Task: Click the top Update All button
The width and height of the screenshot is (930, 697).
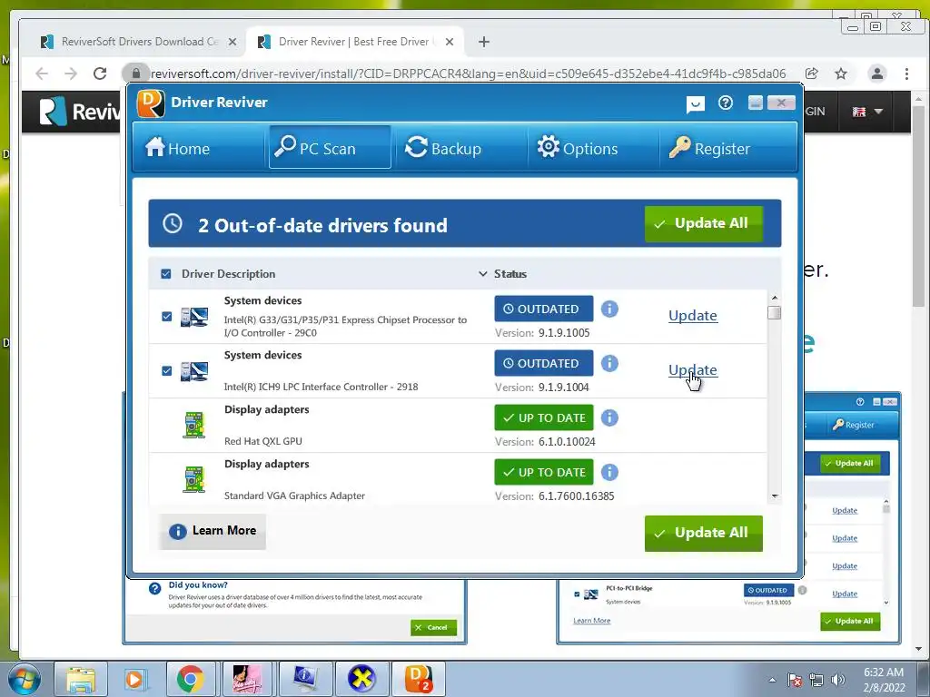Action: coord(704,223)
